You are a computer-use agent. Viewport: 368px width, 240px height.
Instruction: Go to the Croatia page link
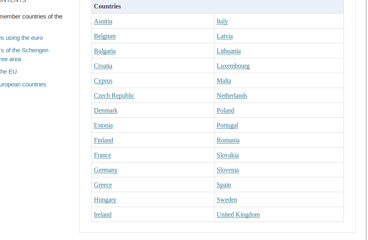click(x=103, y=66)
